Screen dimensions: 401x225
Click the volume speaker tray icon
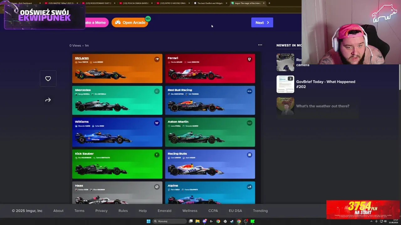click(x=385, y=221)
